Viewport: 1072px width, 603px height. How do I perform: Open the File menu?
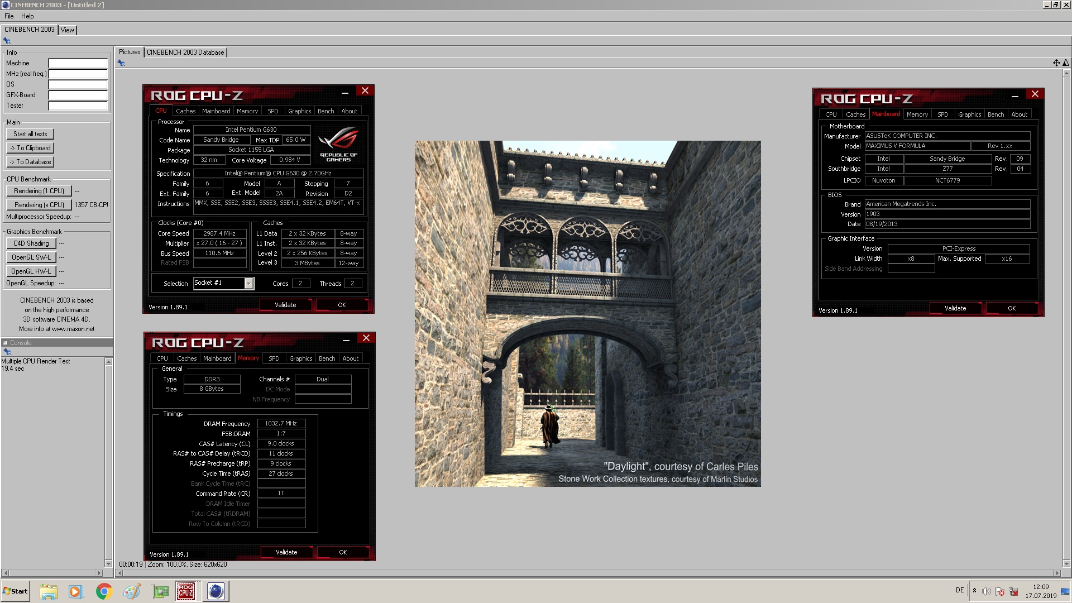coord(9,16)
